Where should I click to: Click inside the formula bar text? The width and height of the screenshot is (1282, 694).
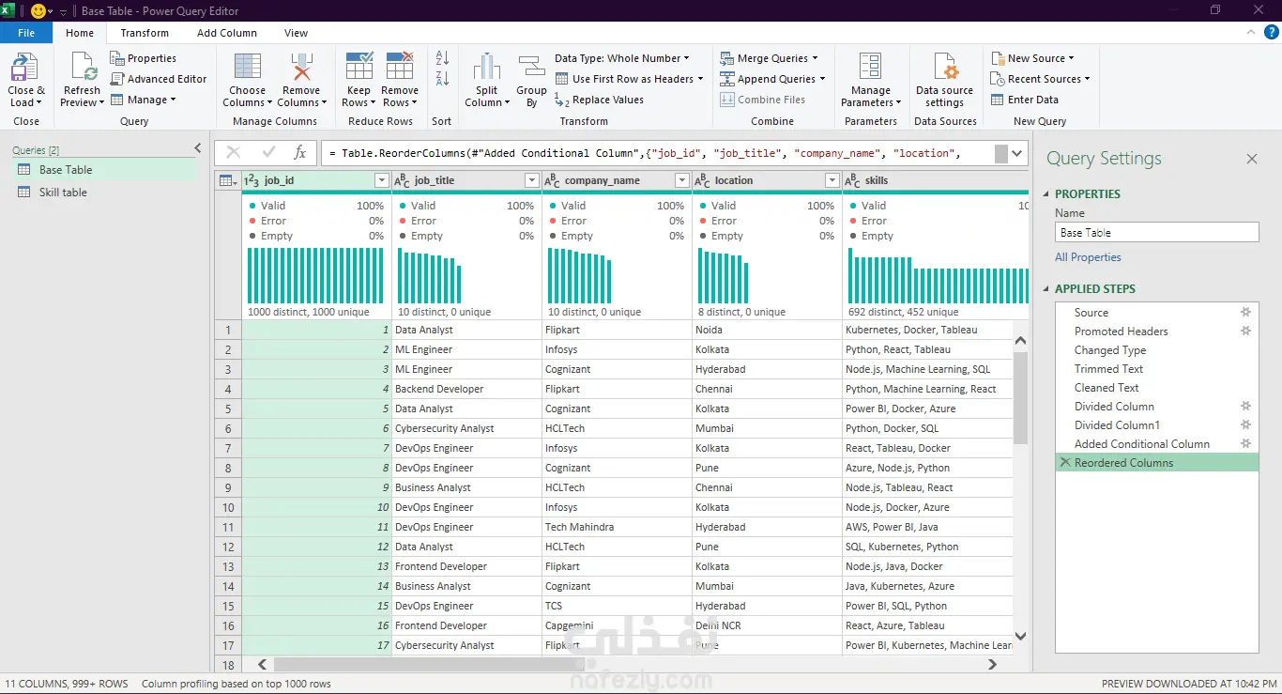pos(657,153)
